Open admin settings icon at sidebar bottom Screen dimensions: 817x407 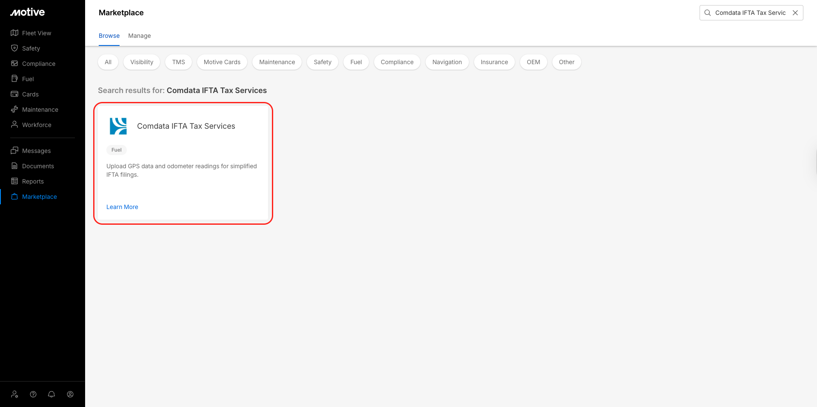(15, 394)
